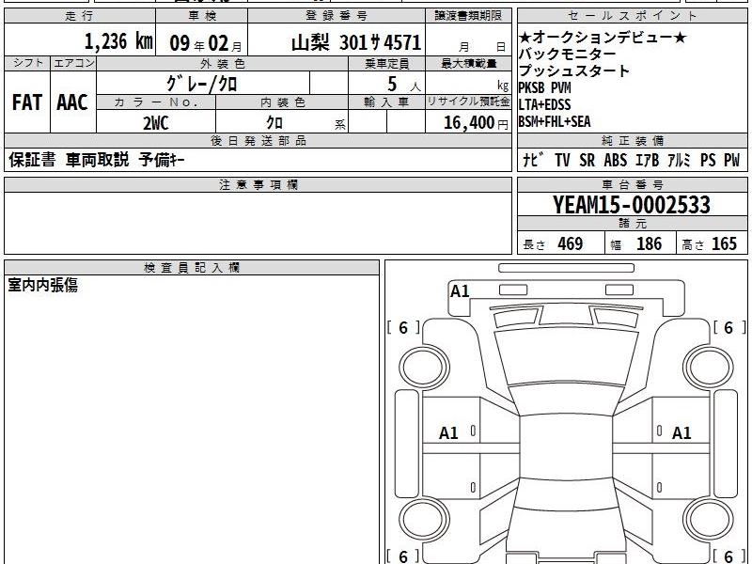Select the FAT shift type cell
The width and height of the screenshot is (752, 564).
point(27,102)
